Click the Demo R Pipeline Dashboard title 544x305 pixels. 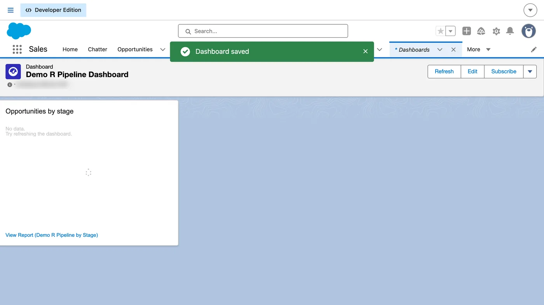(77, 74)
